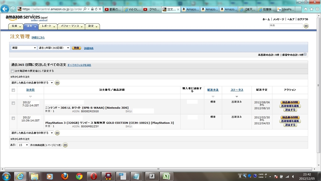Image resolution: width=321 pixels, height=181 pixels.
Task: Open the upper 選択した商品の納品書を印刷する dropdown
Action: tap(32, 83)
